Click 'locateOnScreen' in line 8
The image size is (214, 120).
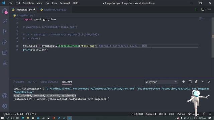pyautogui.click(x=68, y=46)
